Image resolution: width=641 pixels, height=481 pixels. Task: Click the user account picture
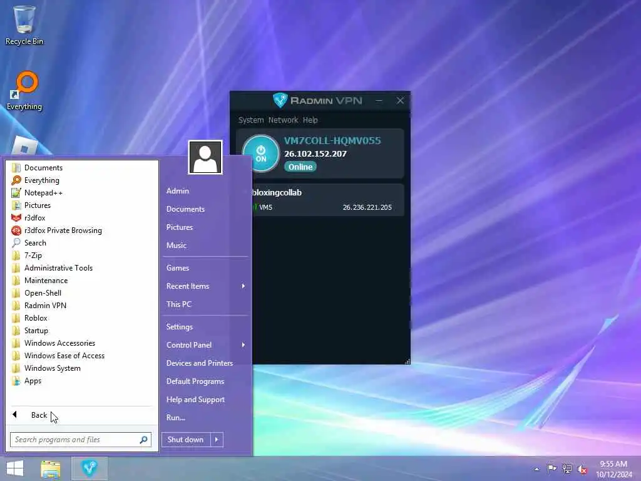[205, 157]
